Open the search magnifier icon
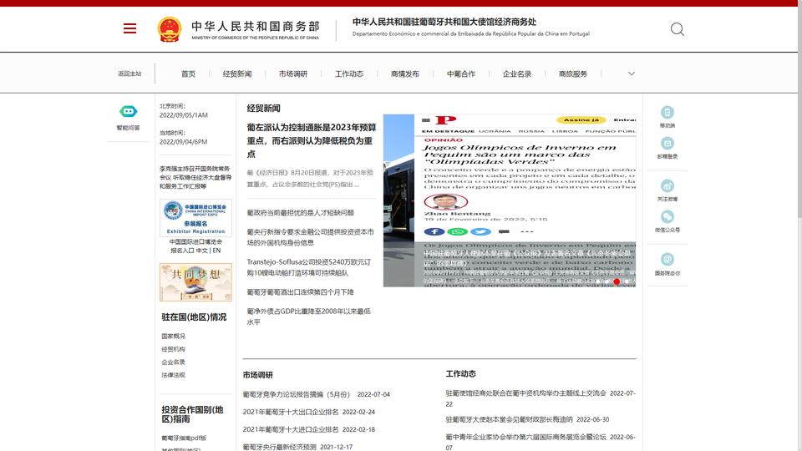Screen dimensions: 802x451 click(x=678, y=29)
